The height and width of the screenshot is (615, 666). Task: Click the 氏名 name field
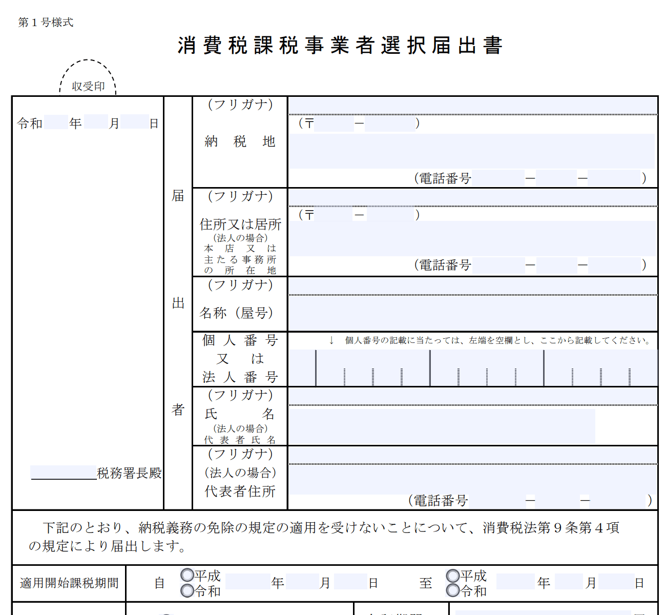click(x=442, y=425)
